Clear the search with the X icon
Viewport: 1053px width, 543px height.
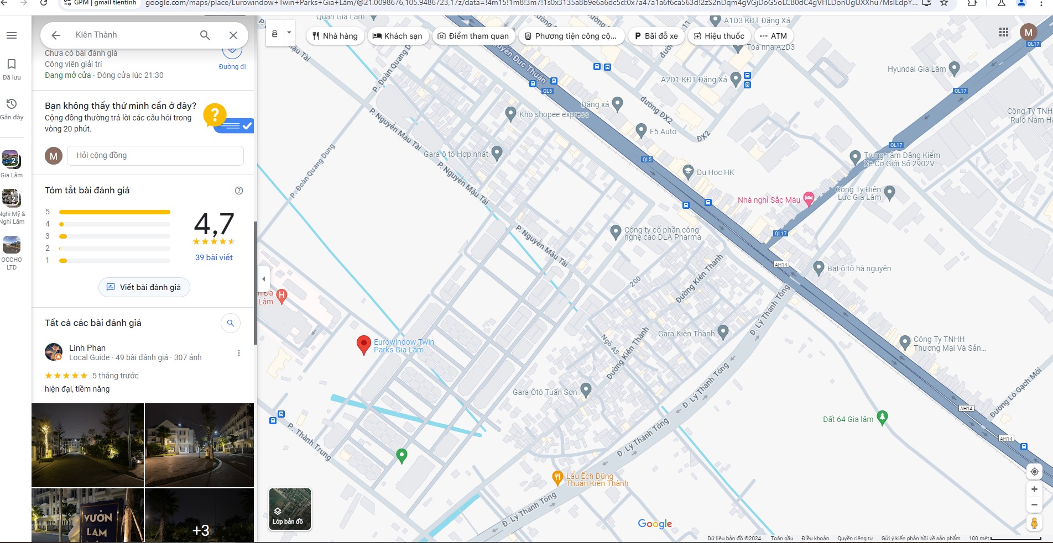[233, 35]
